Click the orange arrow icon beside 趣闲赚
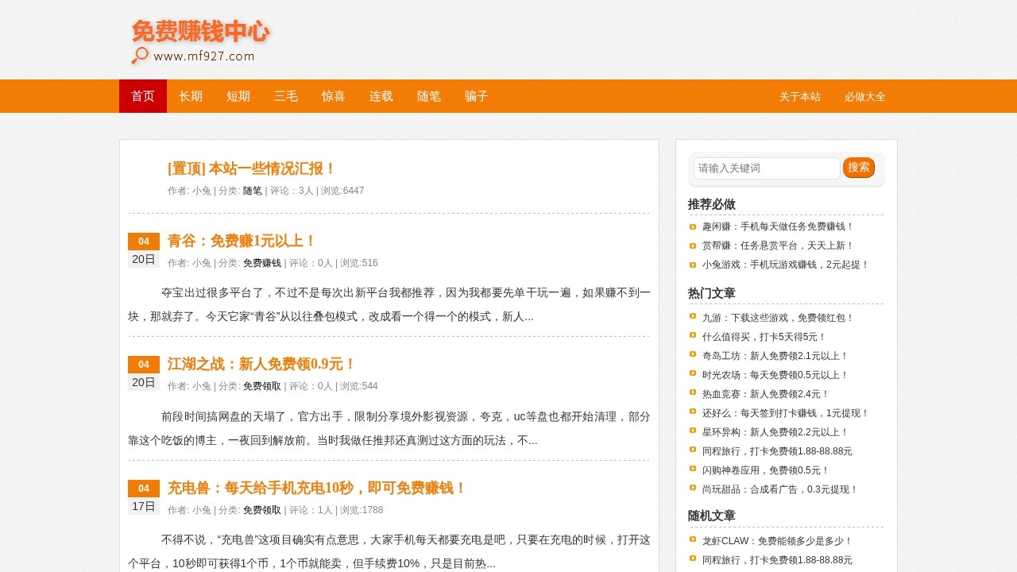This screenshot has height=572, width=1017. click(691, 226)
